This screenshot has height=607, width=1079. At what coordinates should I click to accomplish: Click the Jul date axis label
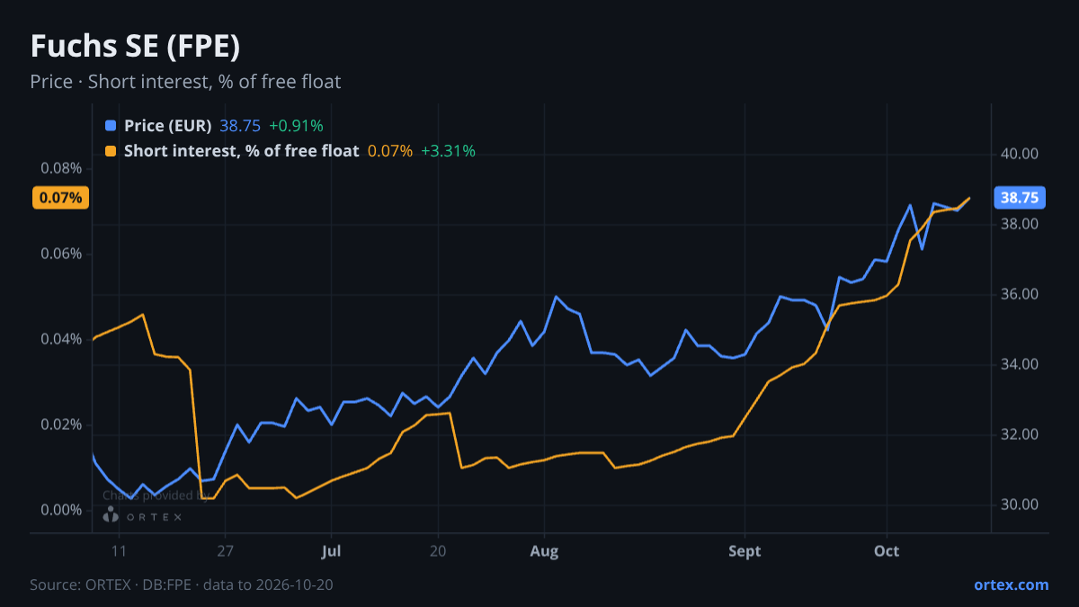click(331, 551)
